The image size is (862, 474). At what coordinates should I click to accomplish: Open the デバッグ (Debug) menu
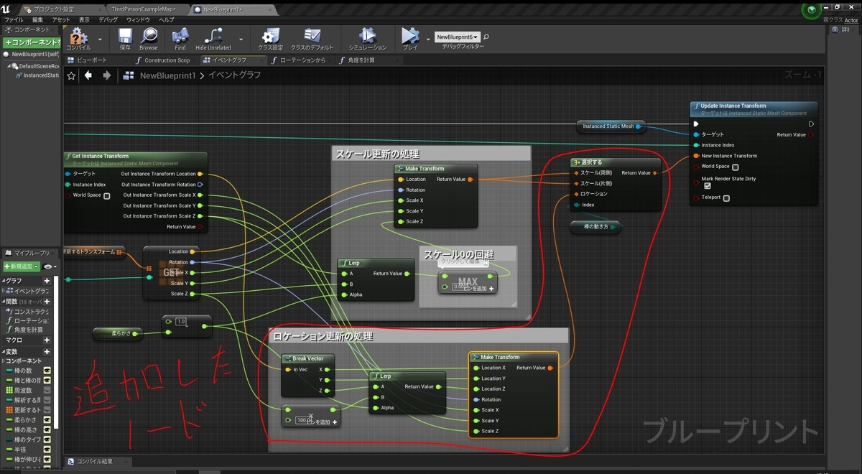click(108, 20)
